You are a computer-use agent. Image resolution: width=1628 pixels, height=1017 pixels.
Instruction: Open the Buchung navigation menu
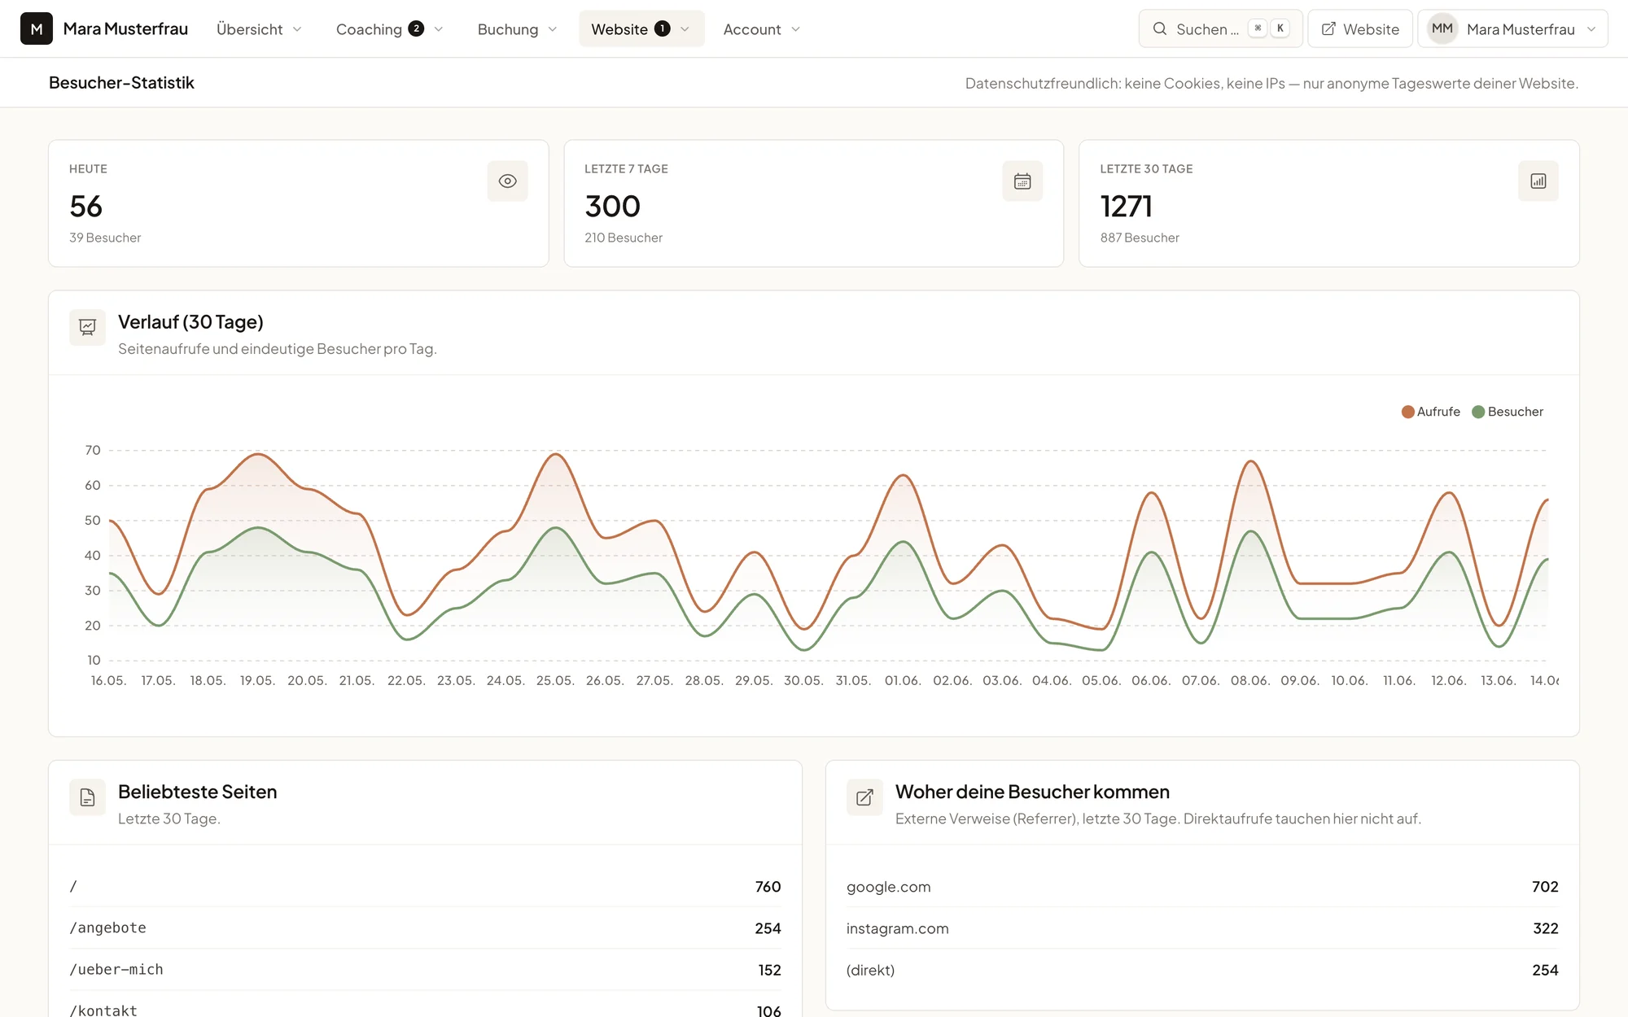pyautogui.click(x=517, y=29)
